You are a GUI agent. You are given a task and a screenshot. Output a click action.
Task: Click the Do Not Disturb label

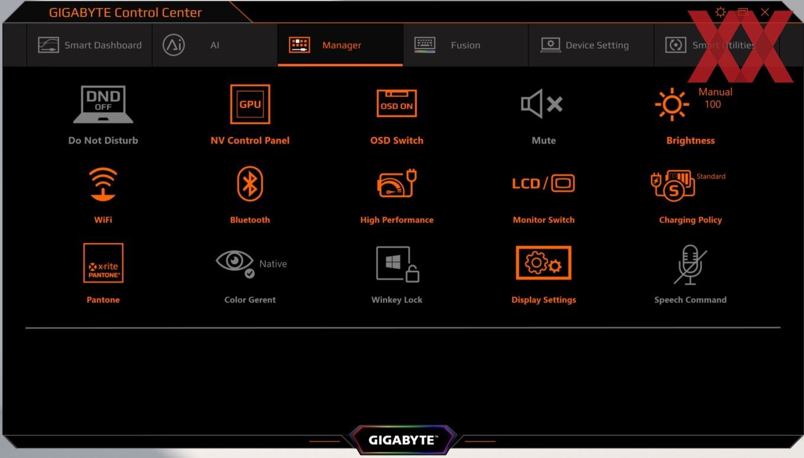(x=103, y=141)
